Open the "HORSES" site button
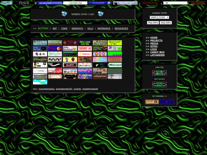The width and height of the screenshot is (207, 155). point(115,77)
